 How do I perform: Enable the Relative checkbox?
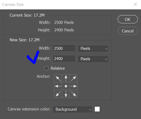point(46,68)
